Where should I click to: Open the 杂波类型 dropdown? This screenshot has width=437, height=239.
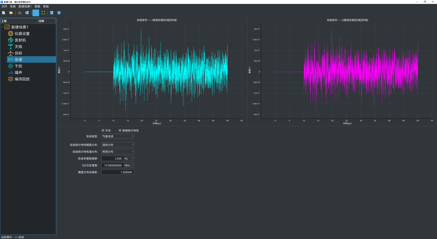(x=118, y=136)
